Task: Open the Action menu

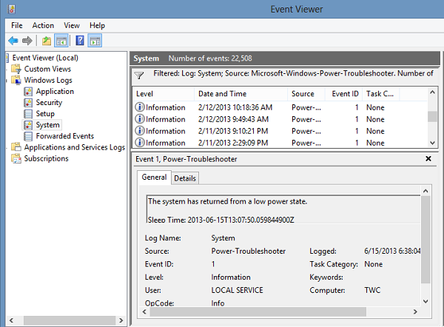Action: (43, 25)
